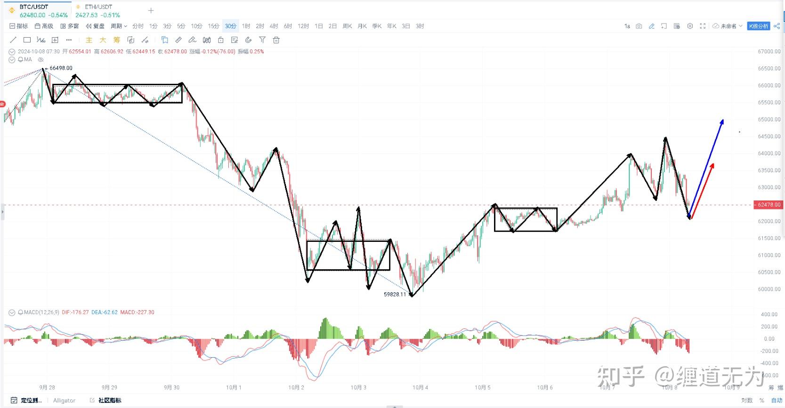Viewport: 785px width, 408px height.
Task: Collapse the MA indicator chevron
Action: click(x=12, y=60)
